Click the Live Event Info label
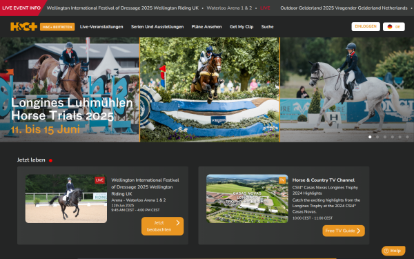414x259 pixels. (x=21, y=8)
